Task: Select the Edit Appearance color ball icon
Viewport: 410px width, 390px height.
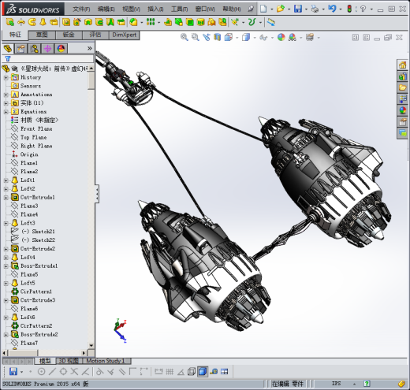Action: (x=281, y=37)
